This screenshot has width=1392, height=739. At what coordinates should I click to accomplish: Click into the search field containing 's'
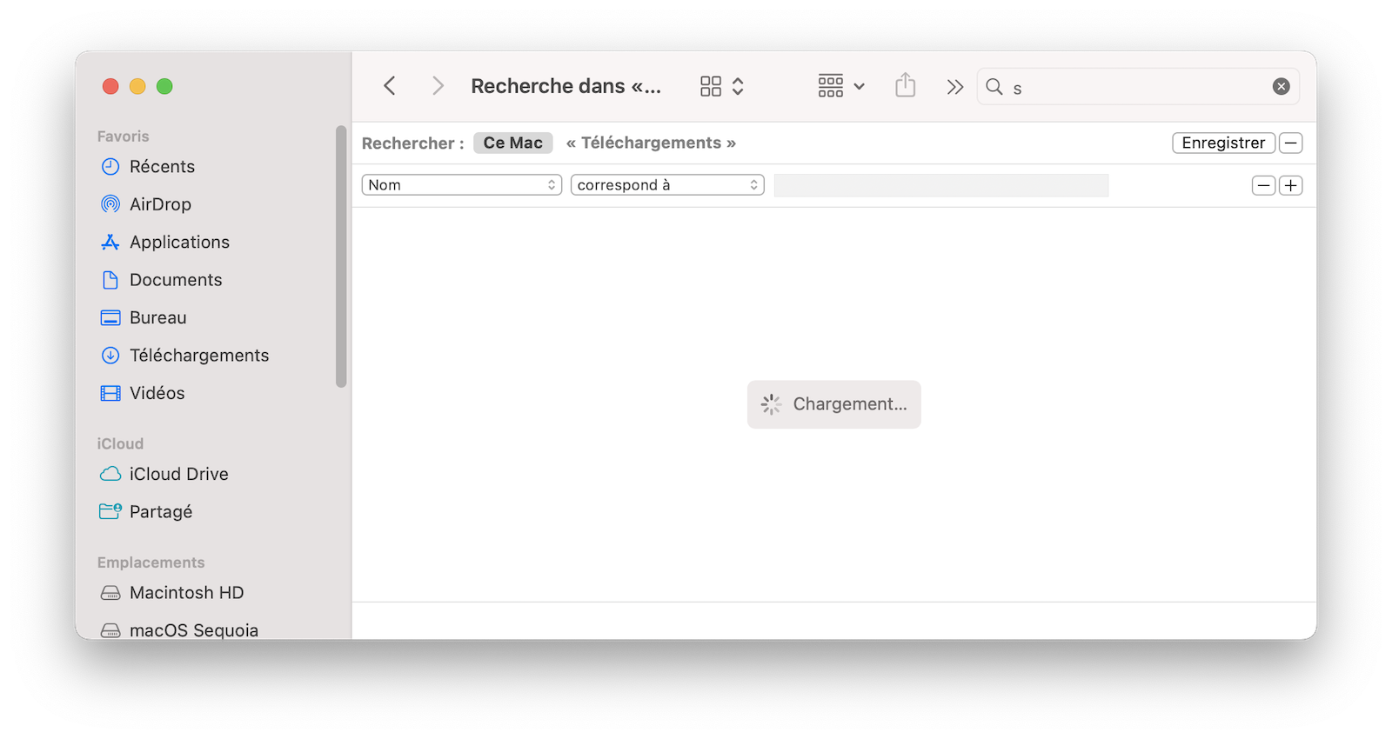coord(1138,87)
